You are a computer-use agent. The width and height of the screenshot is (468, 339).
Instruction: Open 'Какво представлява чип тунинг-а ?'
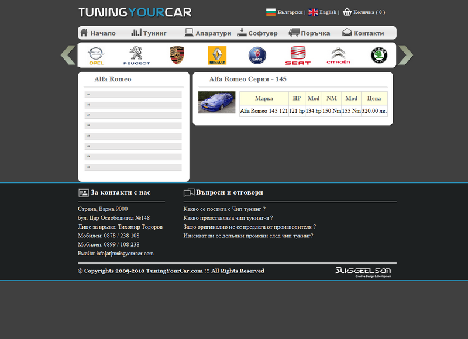click(228, 218)
